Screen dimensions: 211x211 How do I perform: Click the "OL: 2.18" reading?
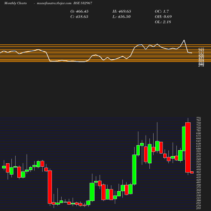163,22
